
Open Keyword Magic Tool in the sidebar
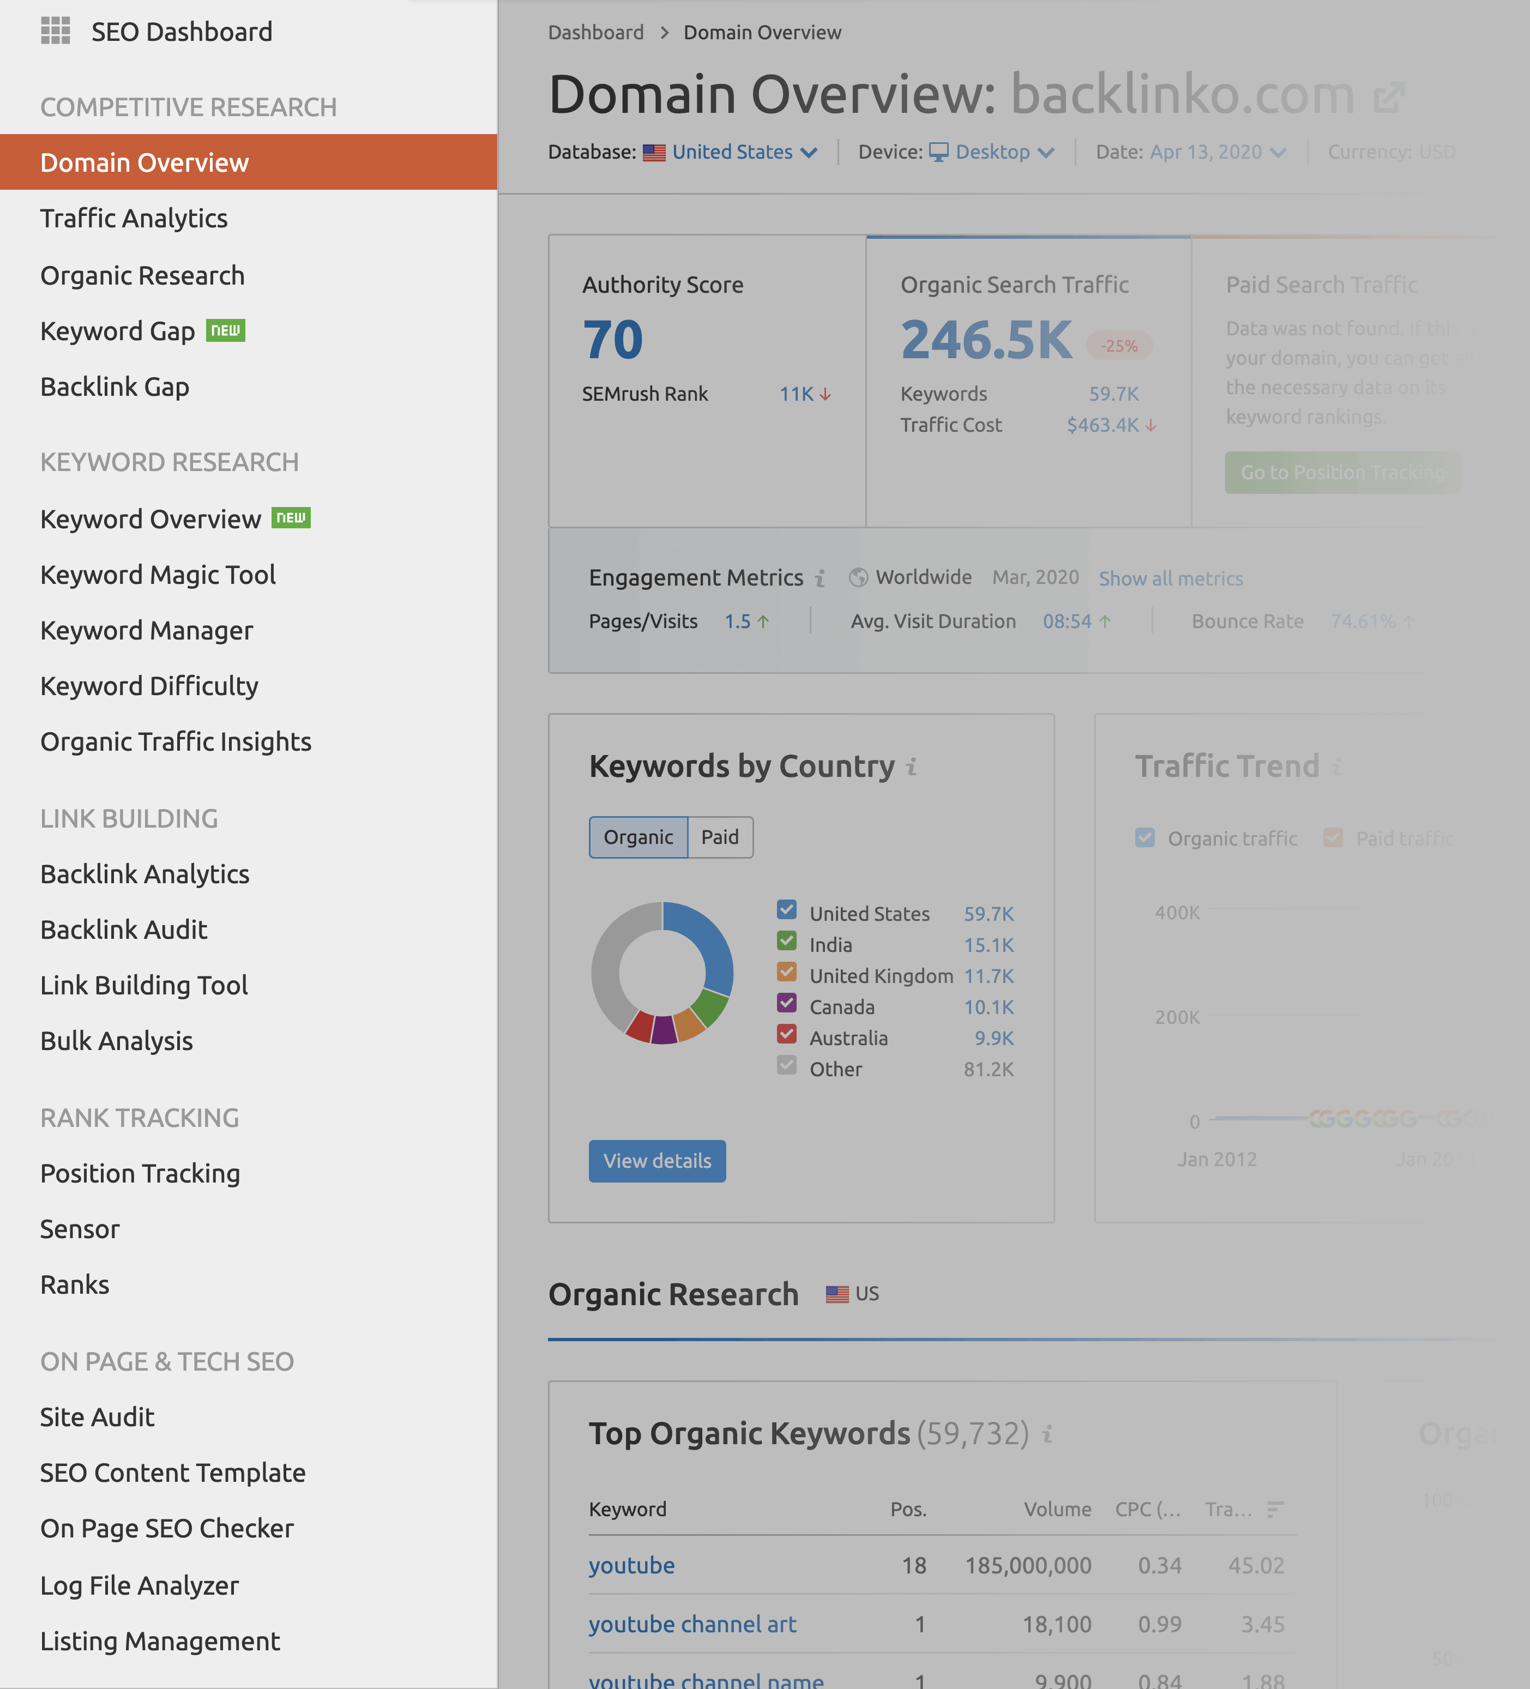point(158,575)
